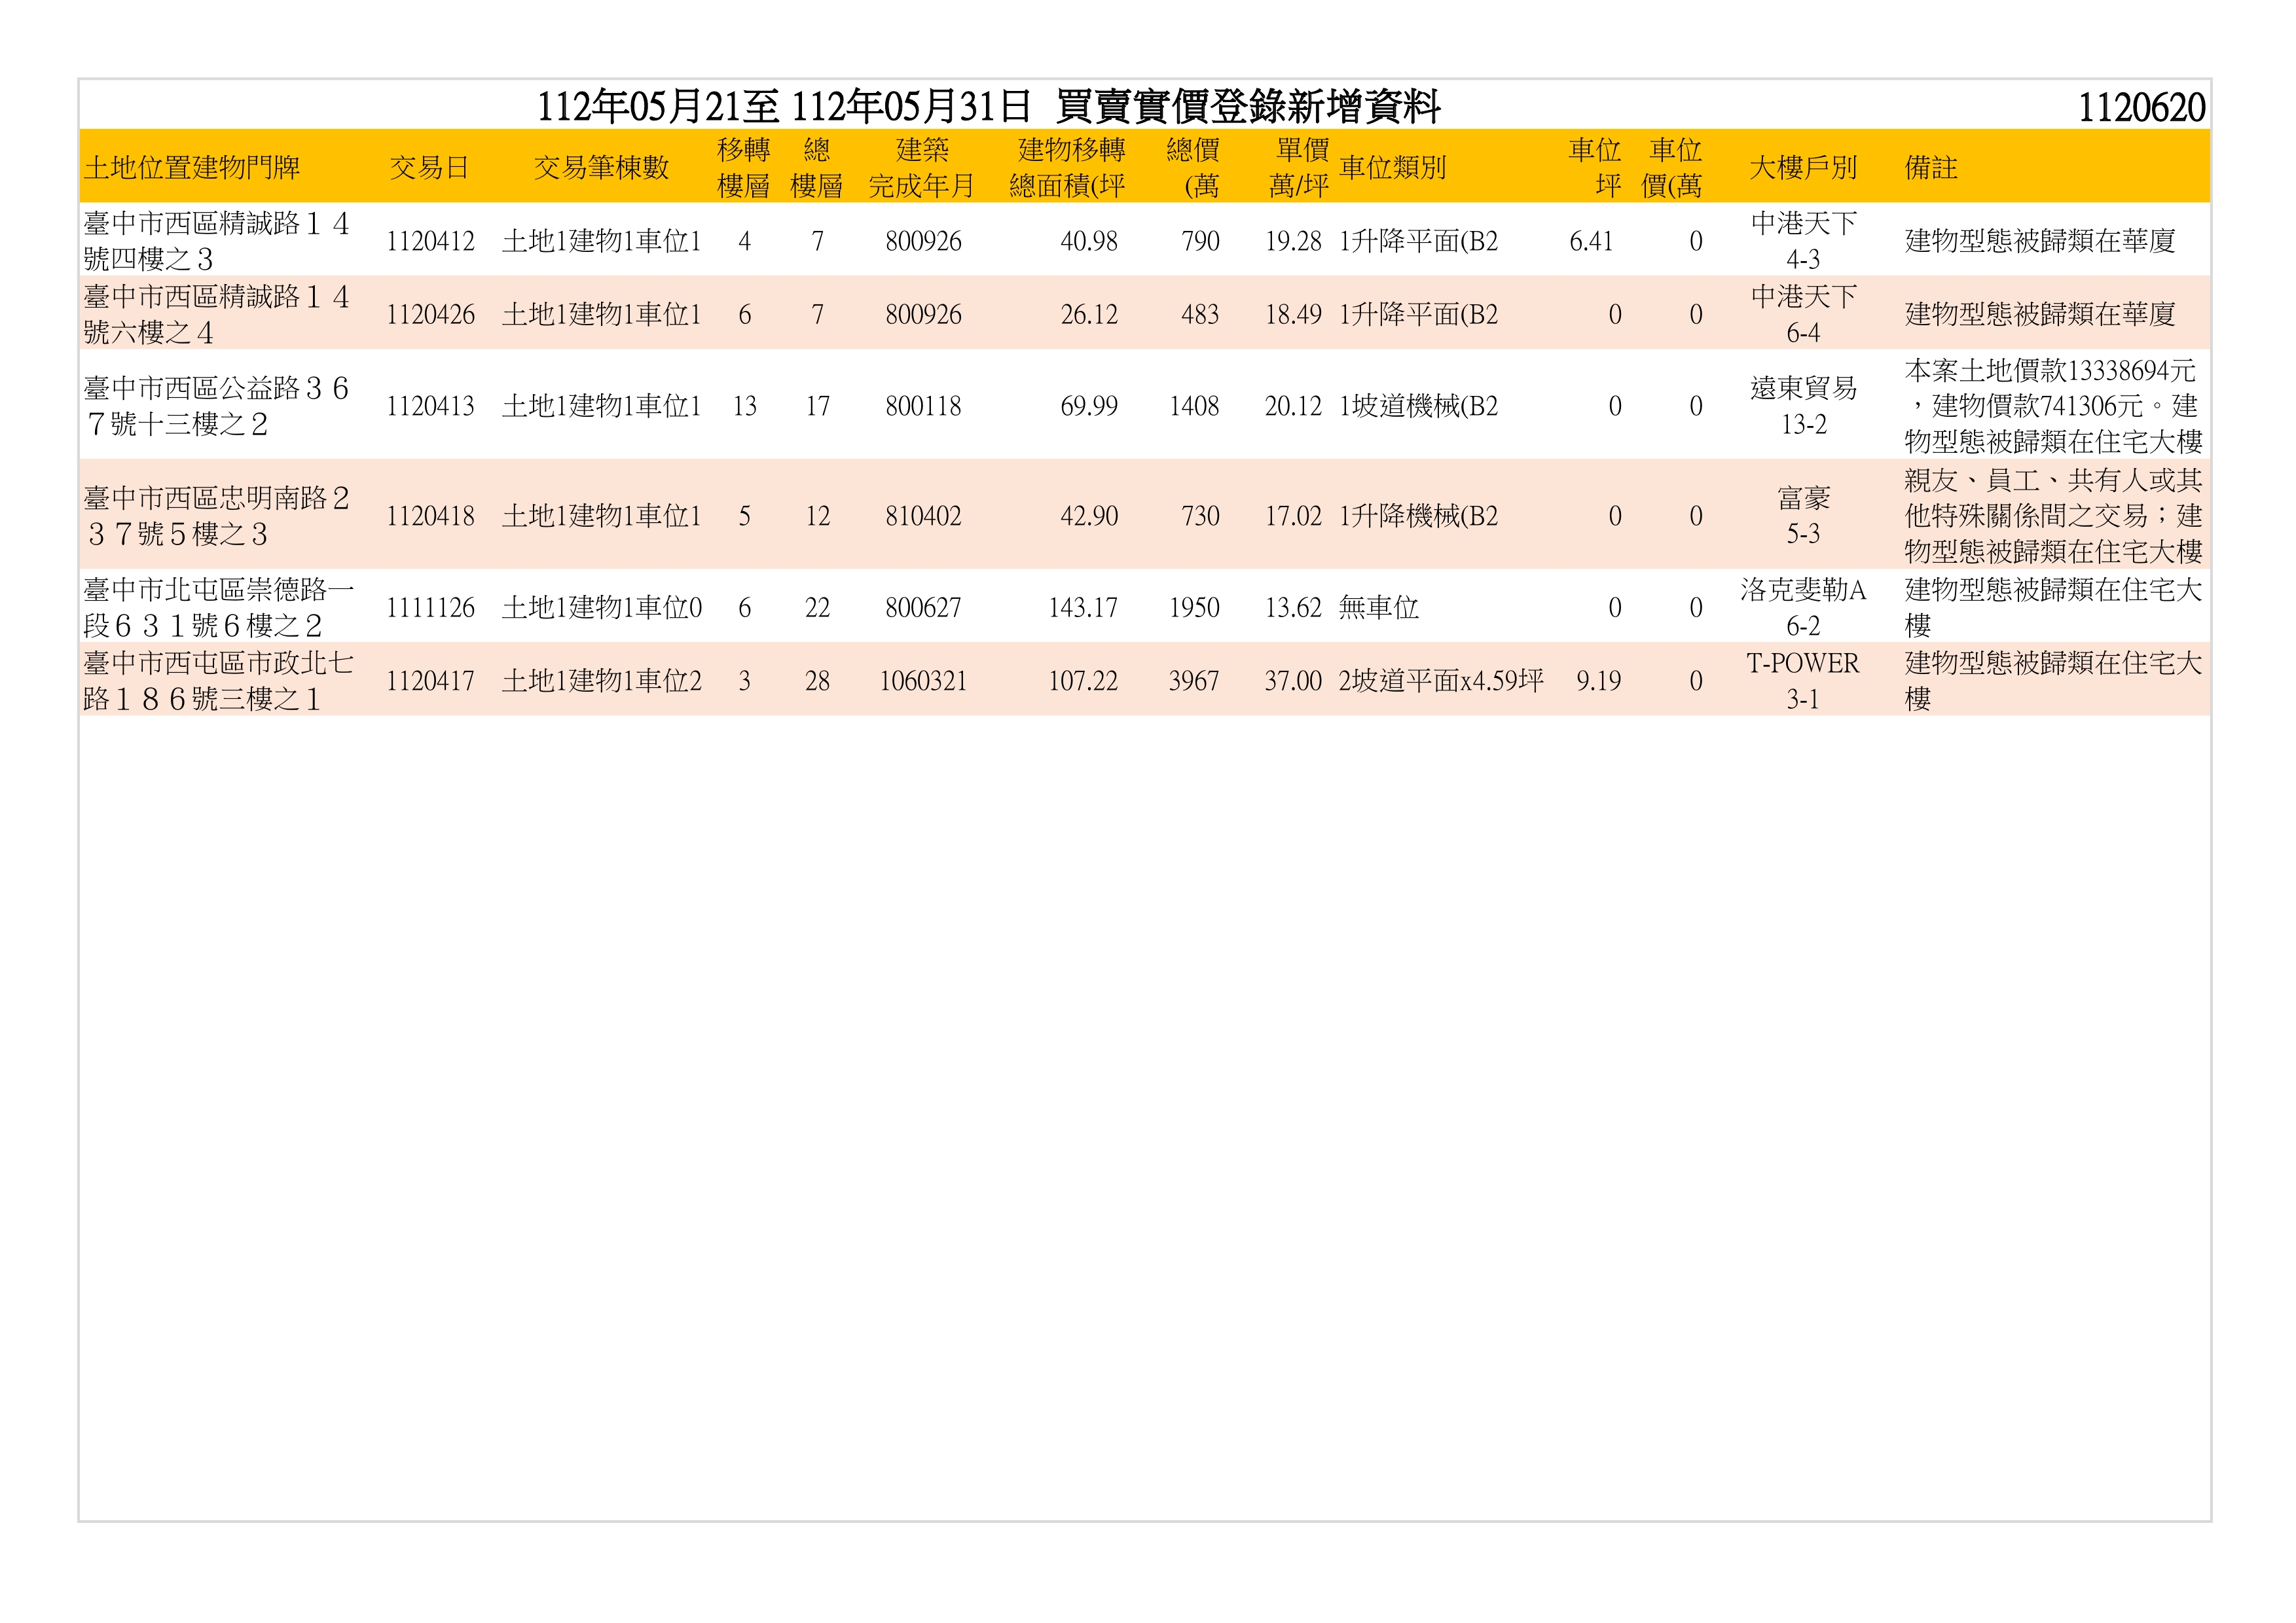Click area value 107.22
2296x1623 pixels.
point(1083,681)
